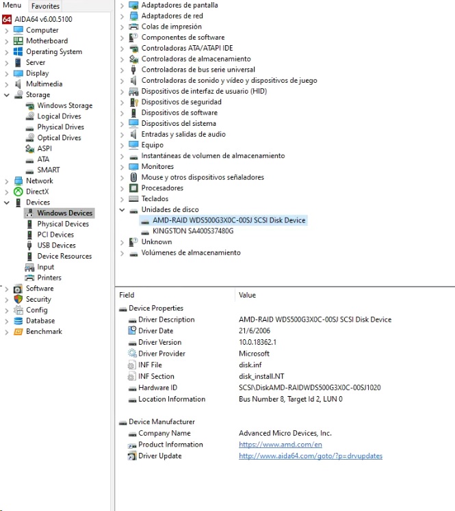Click the Location Information row value
The image size is (455, 511).
point(290,399)
